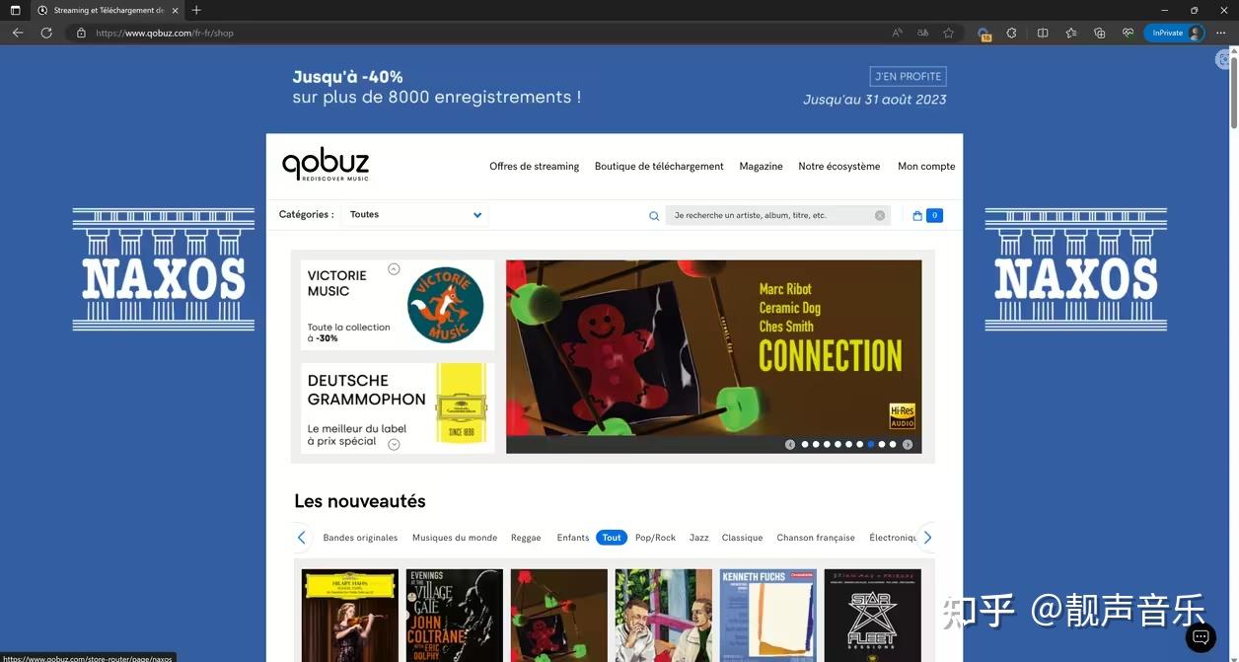This screenshot has height=662, width=1239.
Task: Open the chat support bubble icon
Action: click(x=1201, y=637)
